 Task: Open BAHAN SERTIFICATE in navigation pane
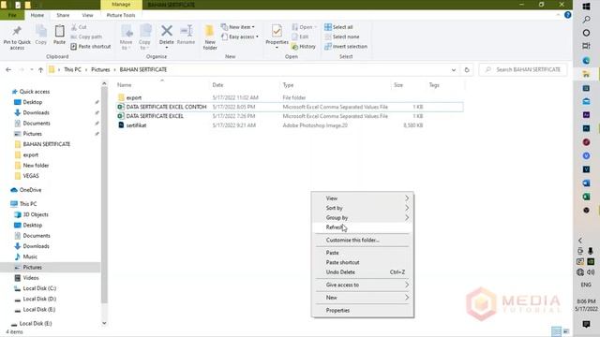point(46,144)
